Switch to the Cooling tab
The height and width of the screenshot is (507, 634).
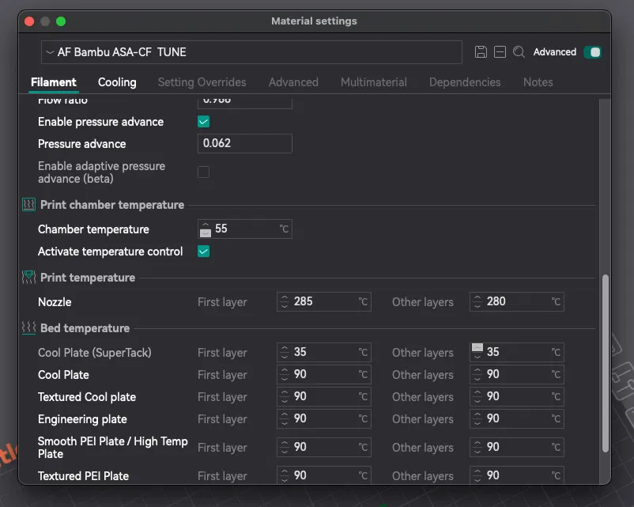coord(117,82)
